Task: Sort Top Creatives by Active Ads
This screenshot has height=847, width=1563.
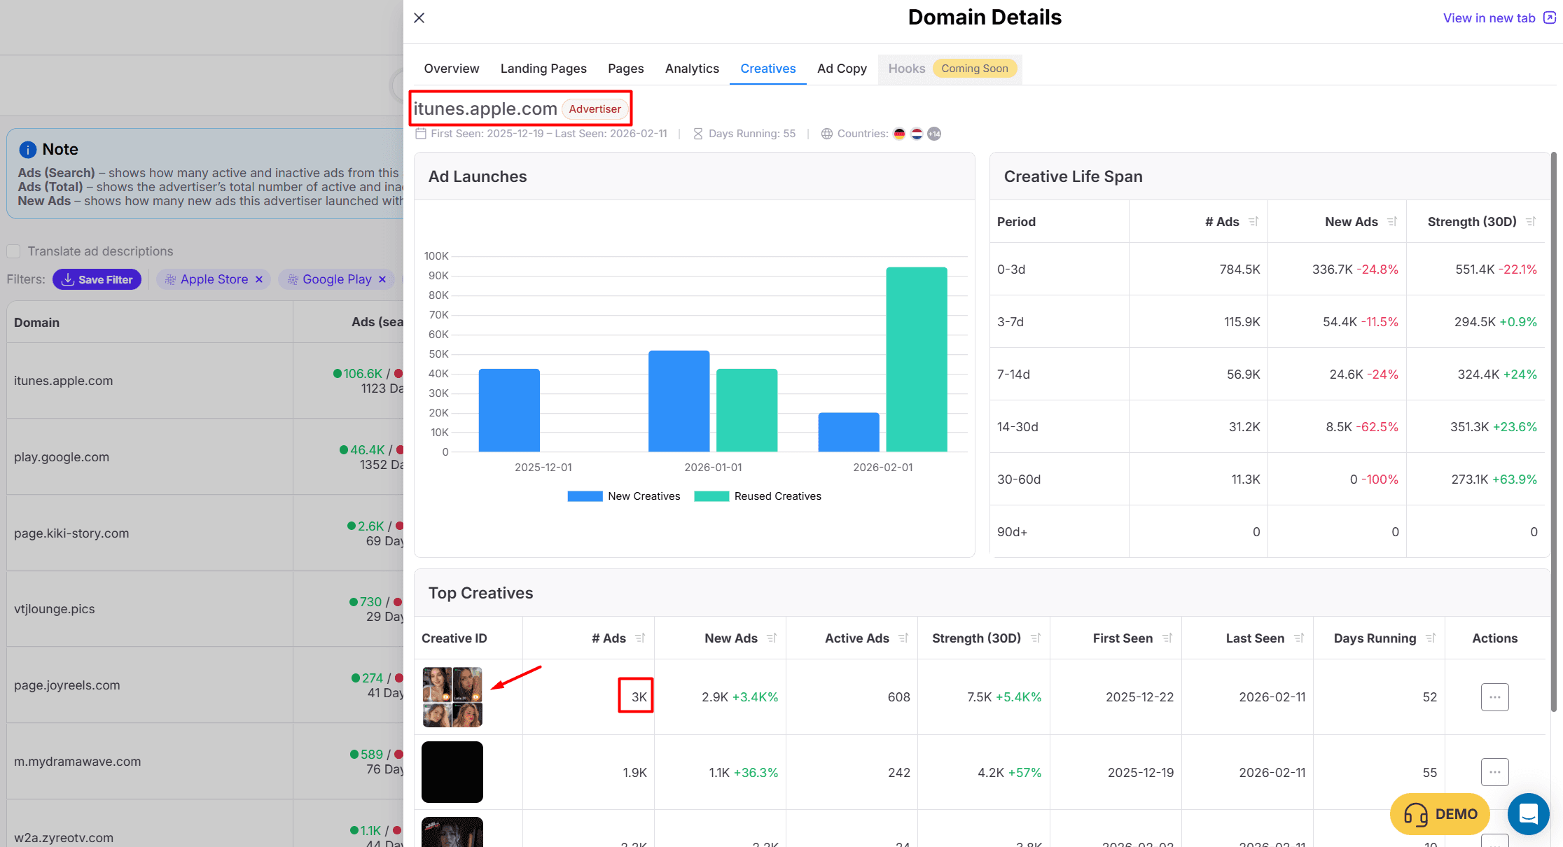Action: [903, 638]
